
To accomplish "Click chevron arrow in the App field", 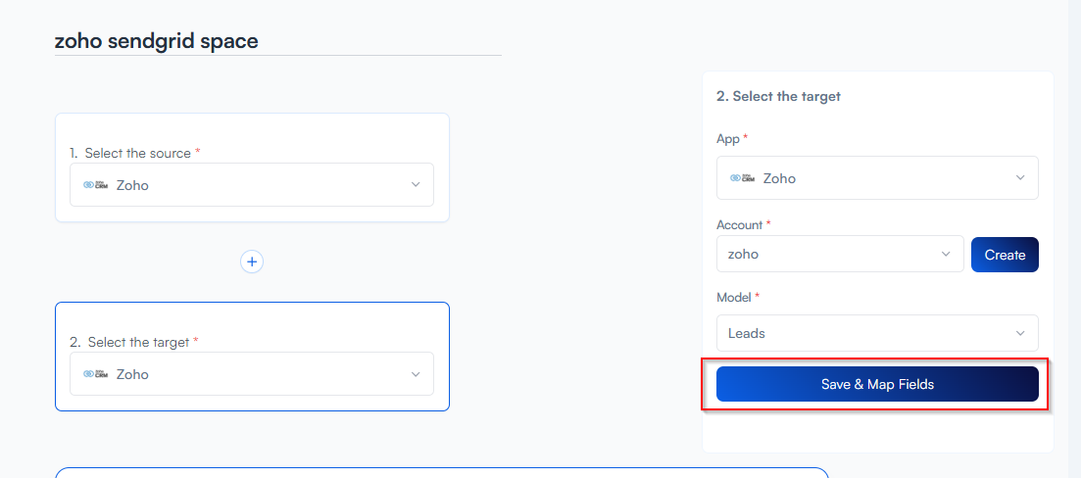I will [1020, 178].
